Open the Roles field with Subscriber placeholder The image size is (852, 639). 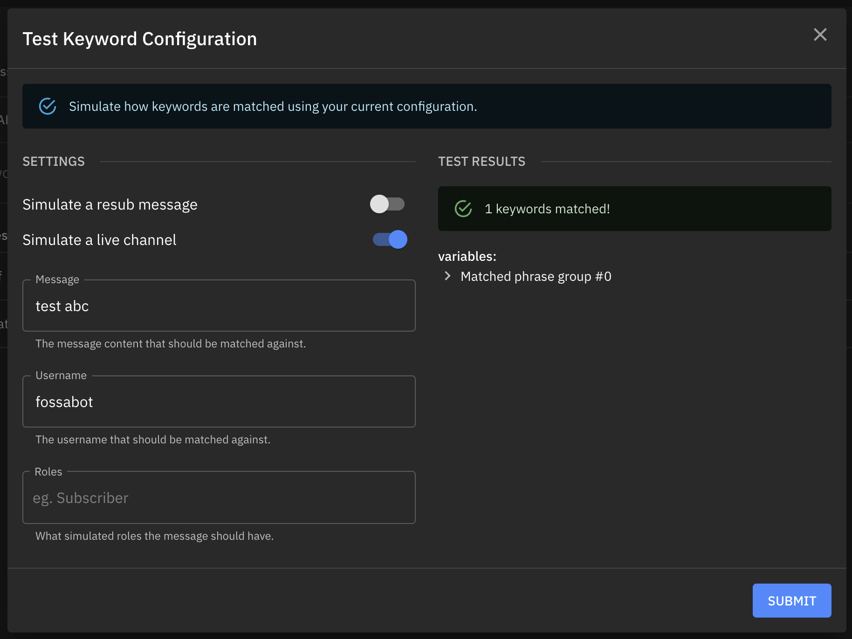pos(219,498)
